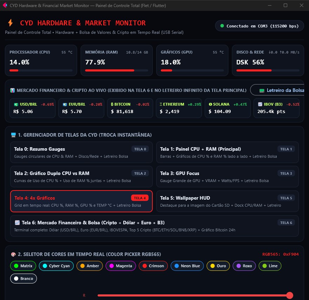The height and width of the screenshot is (300, 309).
Task: Open the Conectado em COM3 status pill
Action: click(x=259, y=26)
